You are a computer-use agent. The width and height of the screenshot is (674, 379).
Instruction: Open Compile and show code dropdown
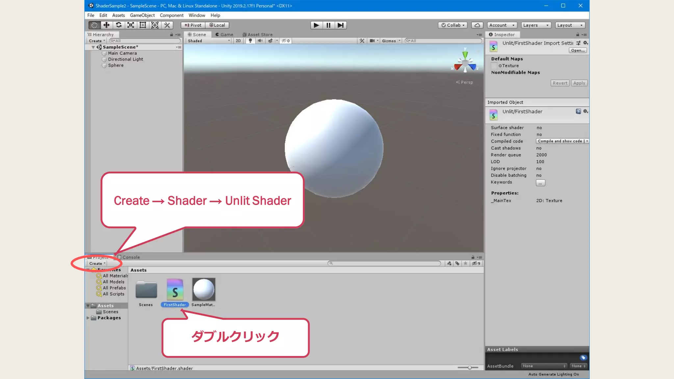[562, 141]
